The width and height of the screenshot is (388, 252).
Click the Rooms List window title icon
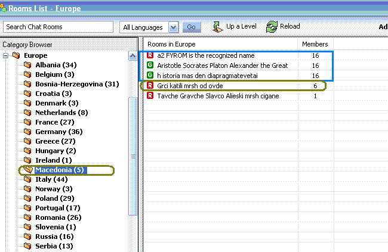[x=3, y=8]
